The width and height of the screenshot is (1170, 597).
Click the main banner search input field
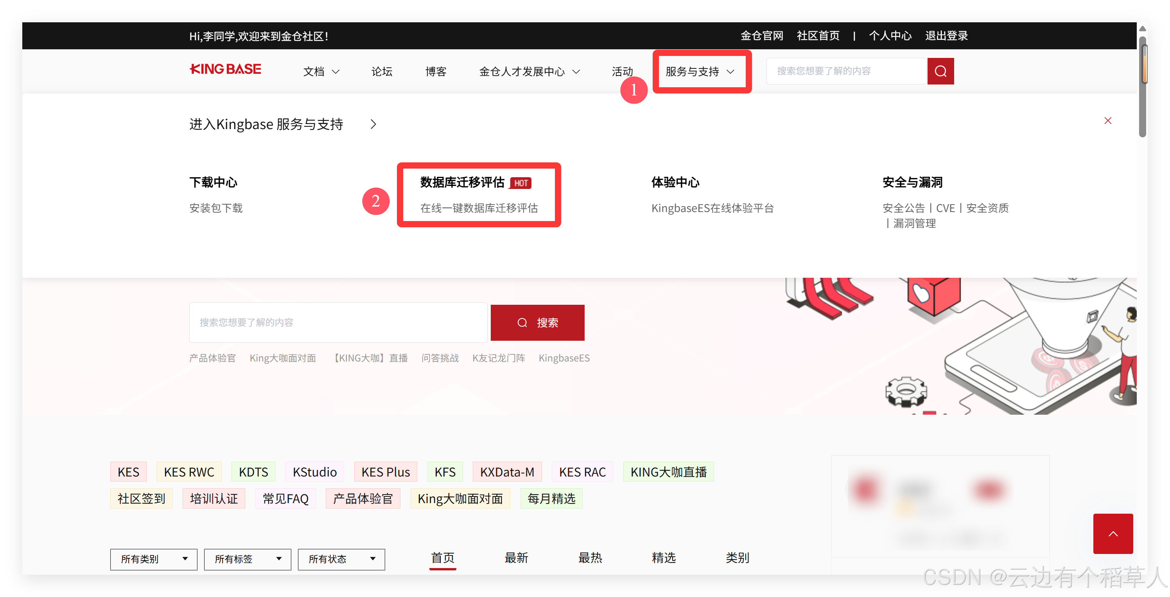338,323
